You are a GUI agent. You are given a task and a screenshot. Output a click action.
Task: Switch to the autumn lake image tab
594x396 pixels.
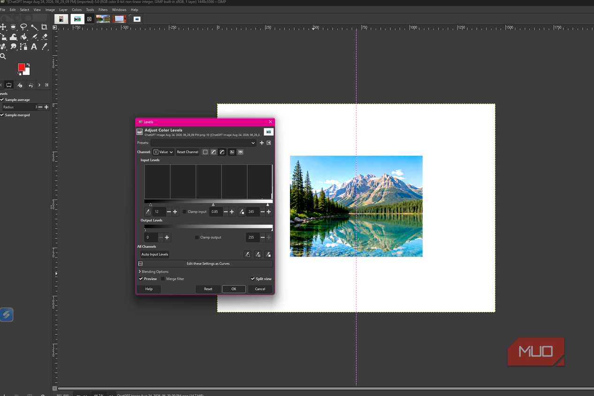tap(103, 19)
